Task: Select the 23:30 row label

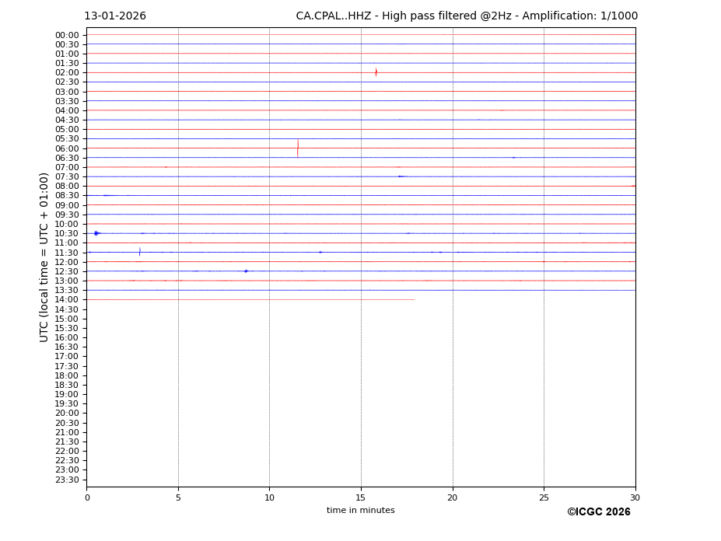Action: coord(67,480)
